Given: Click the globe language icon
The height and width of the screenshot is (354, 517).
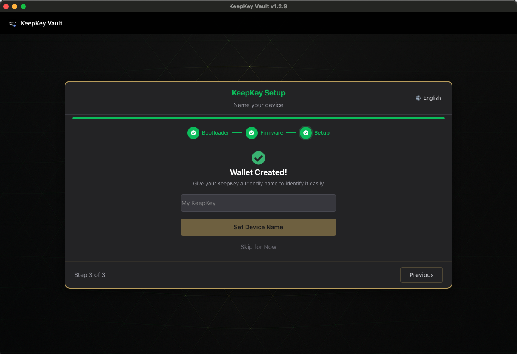Looking at the screenshot, I should [x=417, y=98].
